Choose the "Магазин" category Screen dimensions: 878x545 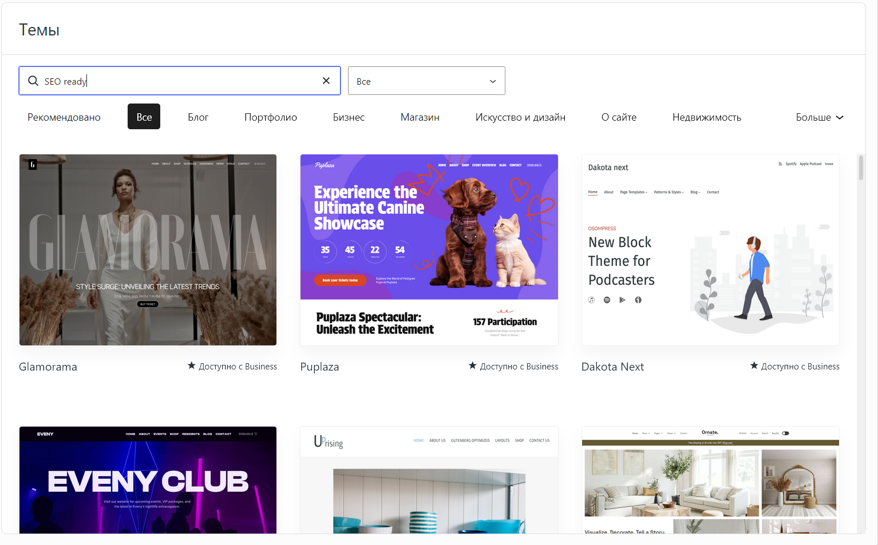(420, 117)
